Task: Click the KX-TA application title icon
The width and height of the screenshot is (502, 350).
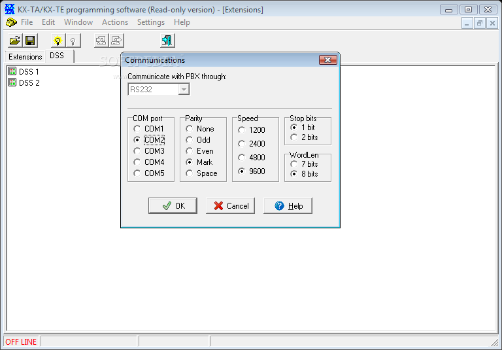Action: tap(10, 9)
